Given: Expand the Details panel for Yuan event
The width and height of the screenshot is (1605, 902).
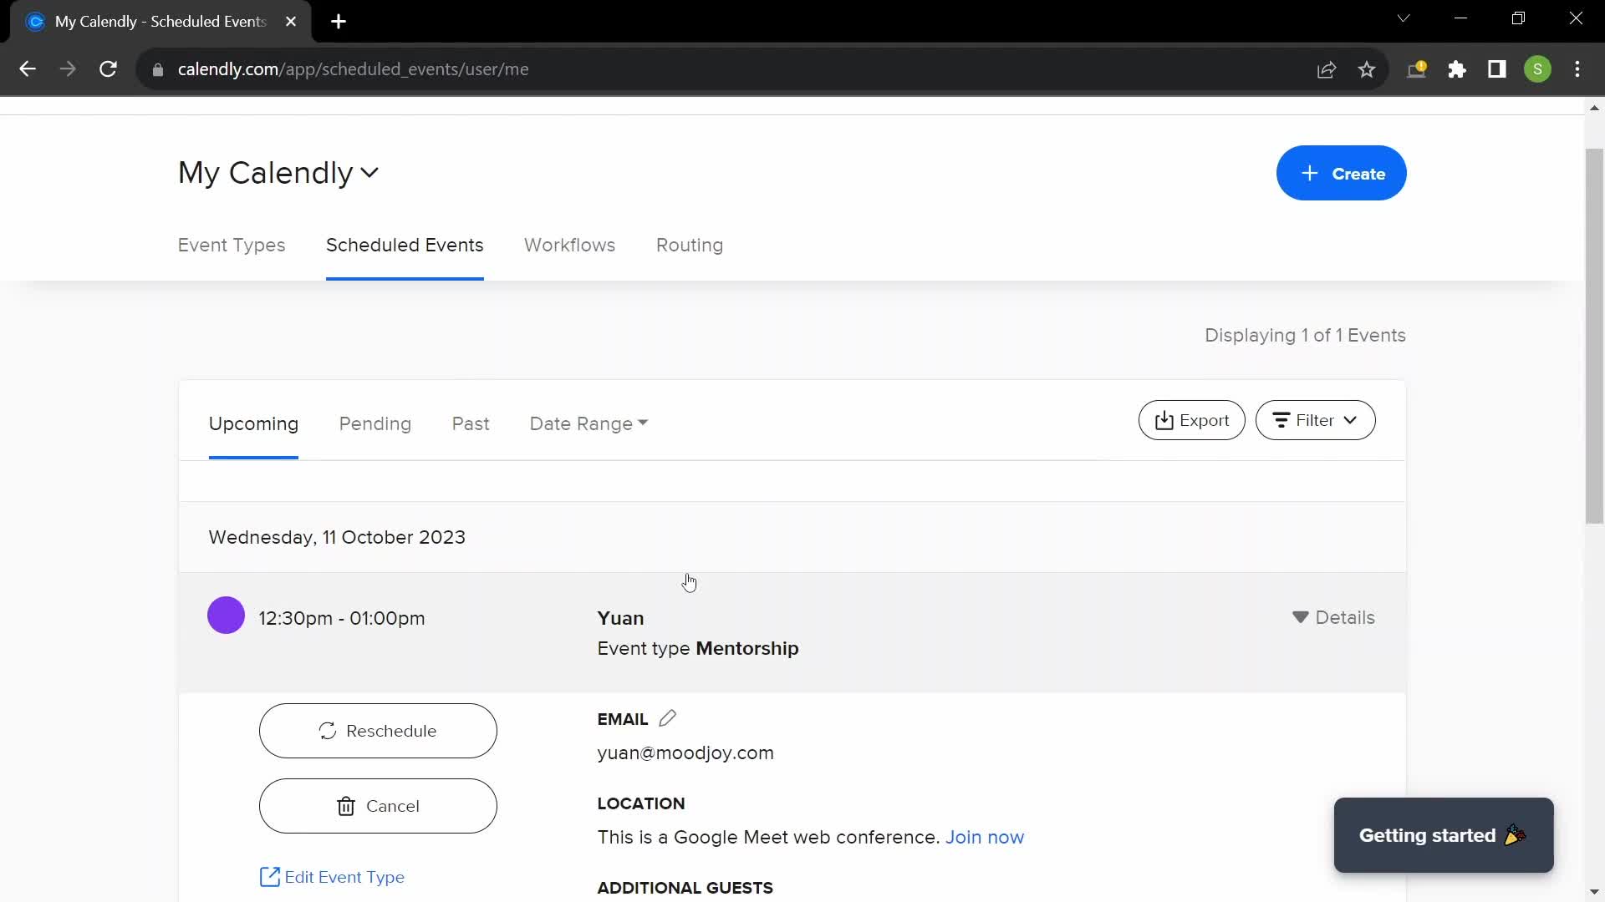Looking at the screenshot, I should pos(1334,616).
